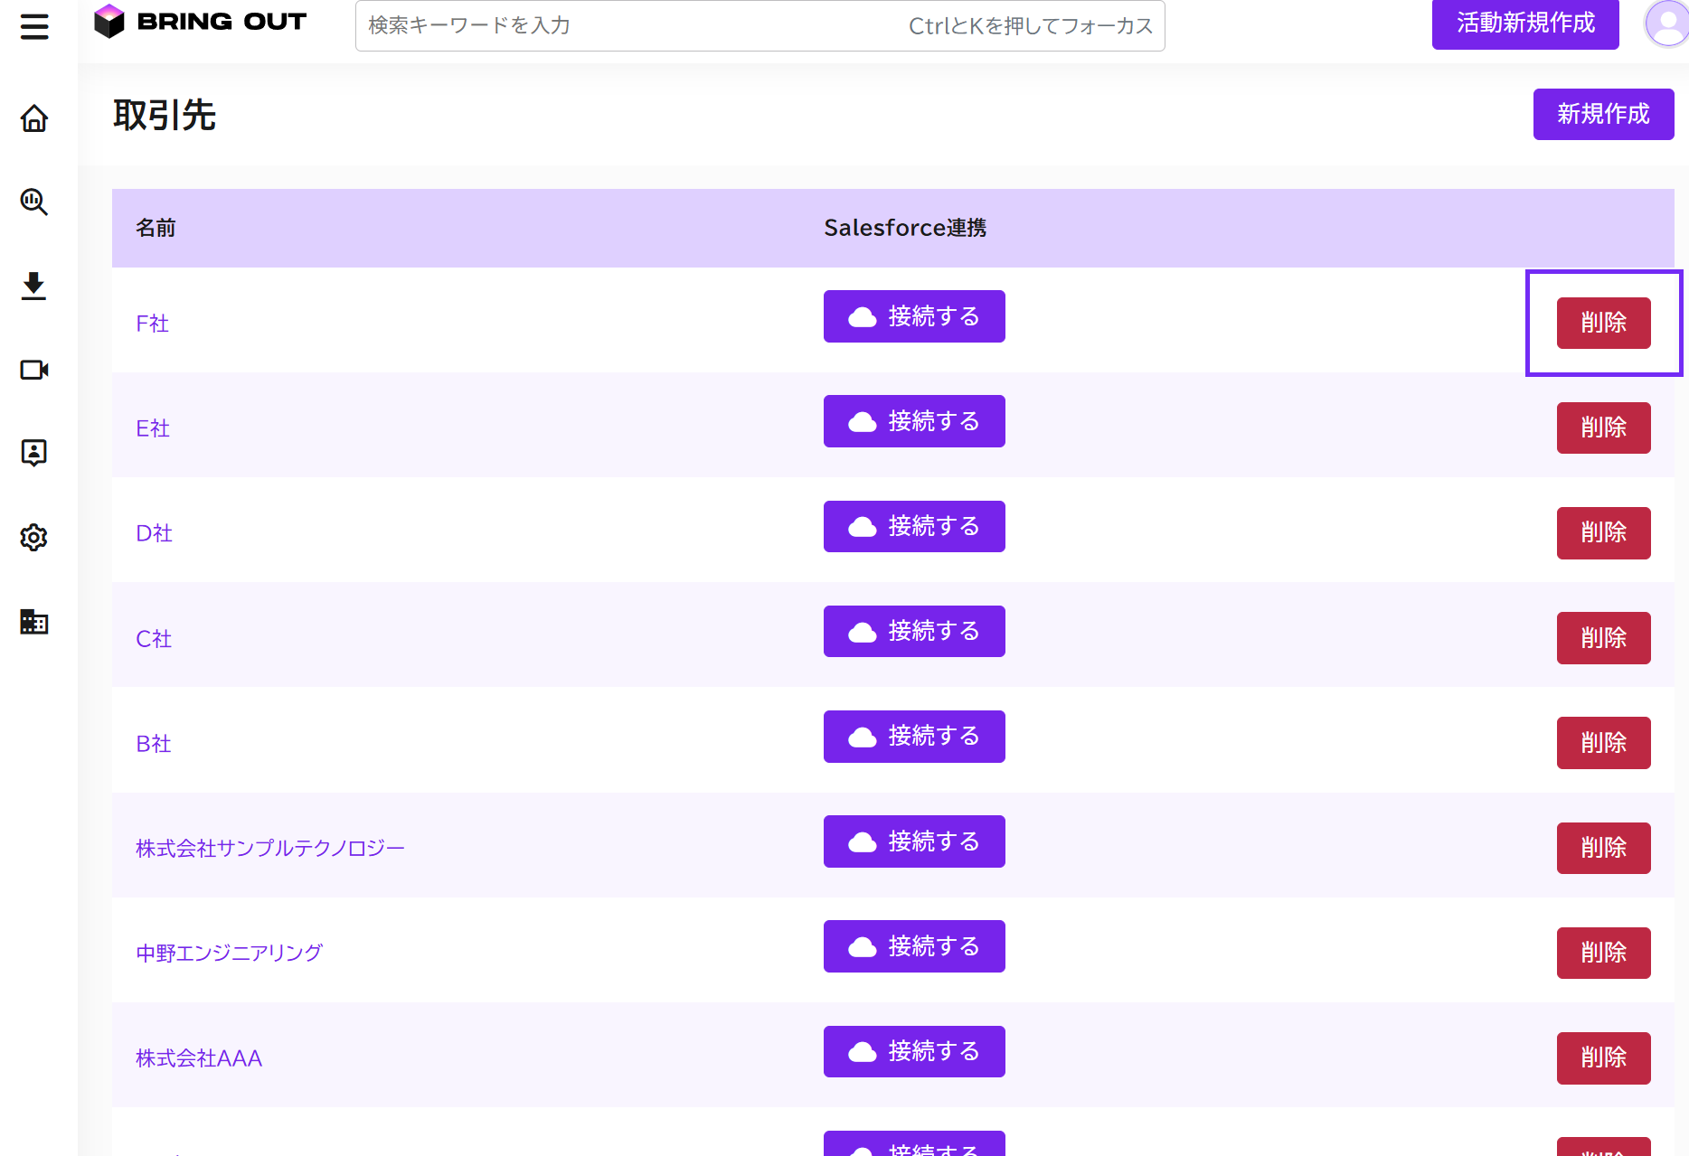Click the 取引先 page heading
1689x1156 pixels.
165,115
